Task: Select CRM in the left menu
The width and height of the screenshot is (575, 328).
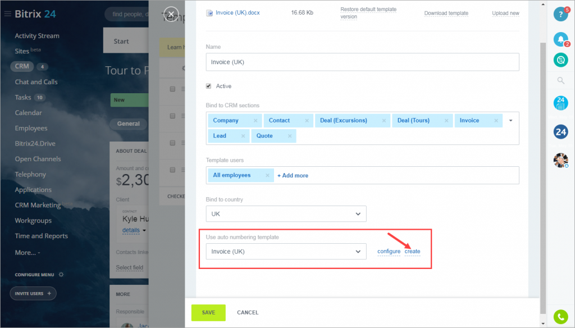Action: pos(22,66)
